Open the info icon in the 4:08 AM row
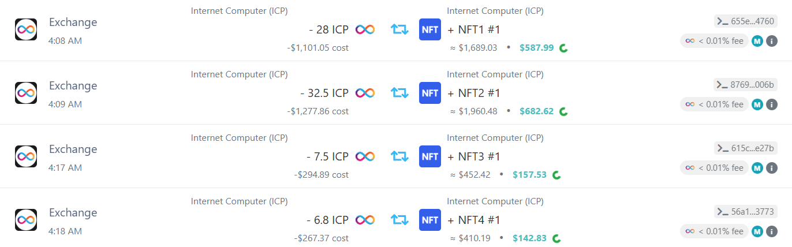Image resolution: width=792 pixels, height=247 pixels. (772, 41)
